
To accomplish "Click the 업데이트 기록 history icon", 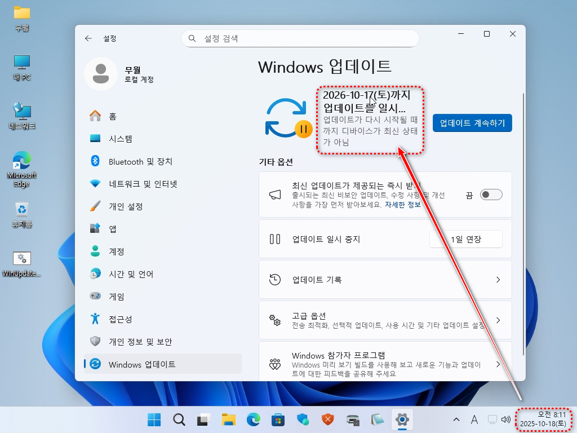I will (x=275, y=280).
